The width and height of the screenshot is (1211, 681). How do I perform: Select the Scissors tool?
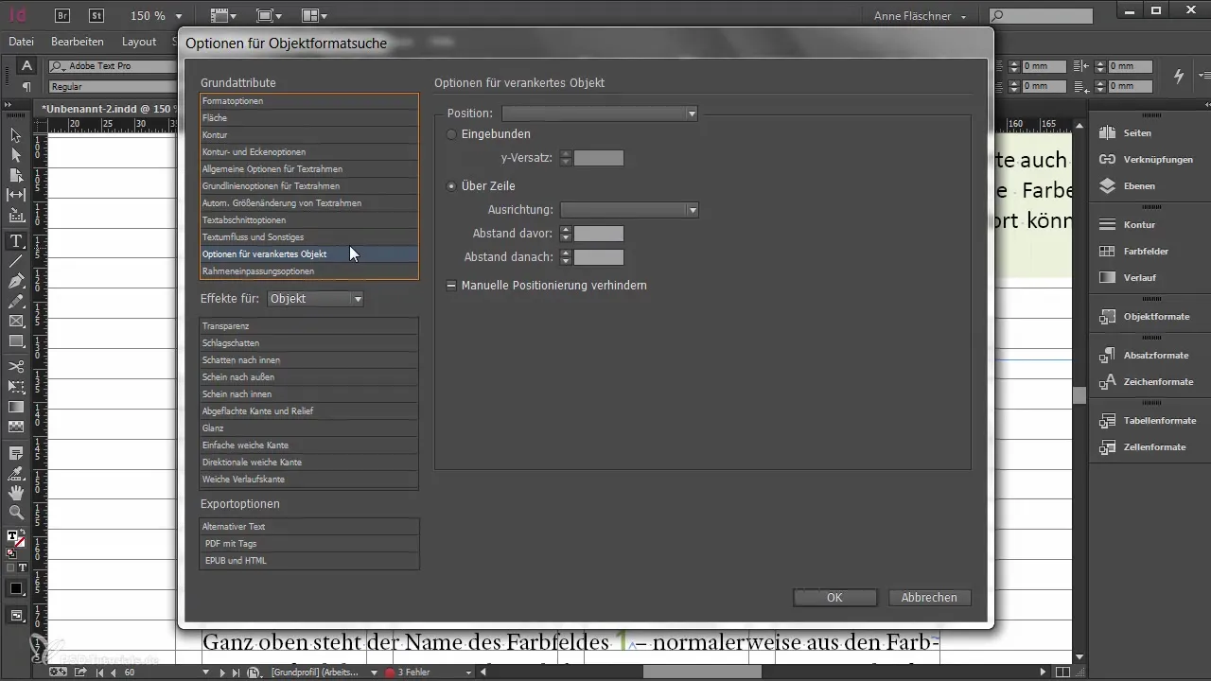(16, 366)
